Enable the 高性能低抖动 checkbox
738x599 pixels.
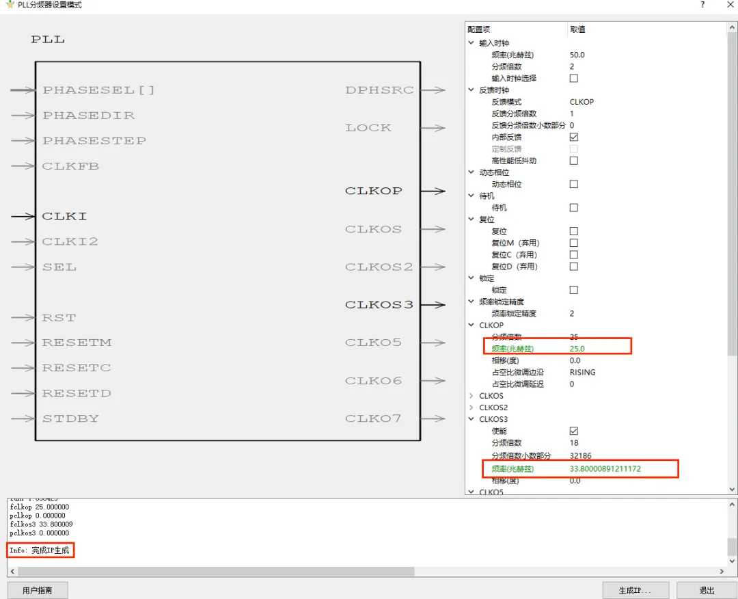(574, 161)
